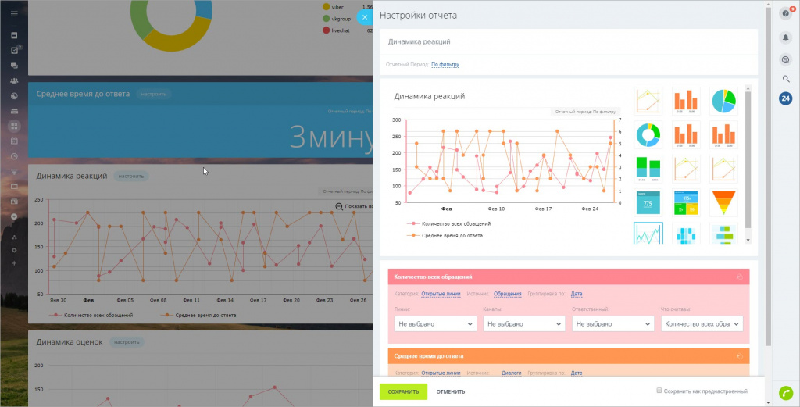The width and height of the screenshot is (800, 407).
Task: Open the news feed icon in left sidebar
Action: pos(14,35)
